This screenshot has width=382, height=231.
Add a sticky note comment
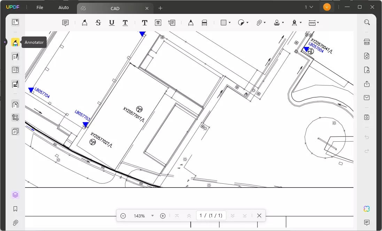[x=65, y=23]
